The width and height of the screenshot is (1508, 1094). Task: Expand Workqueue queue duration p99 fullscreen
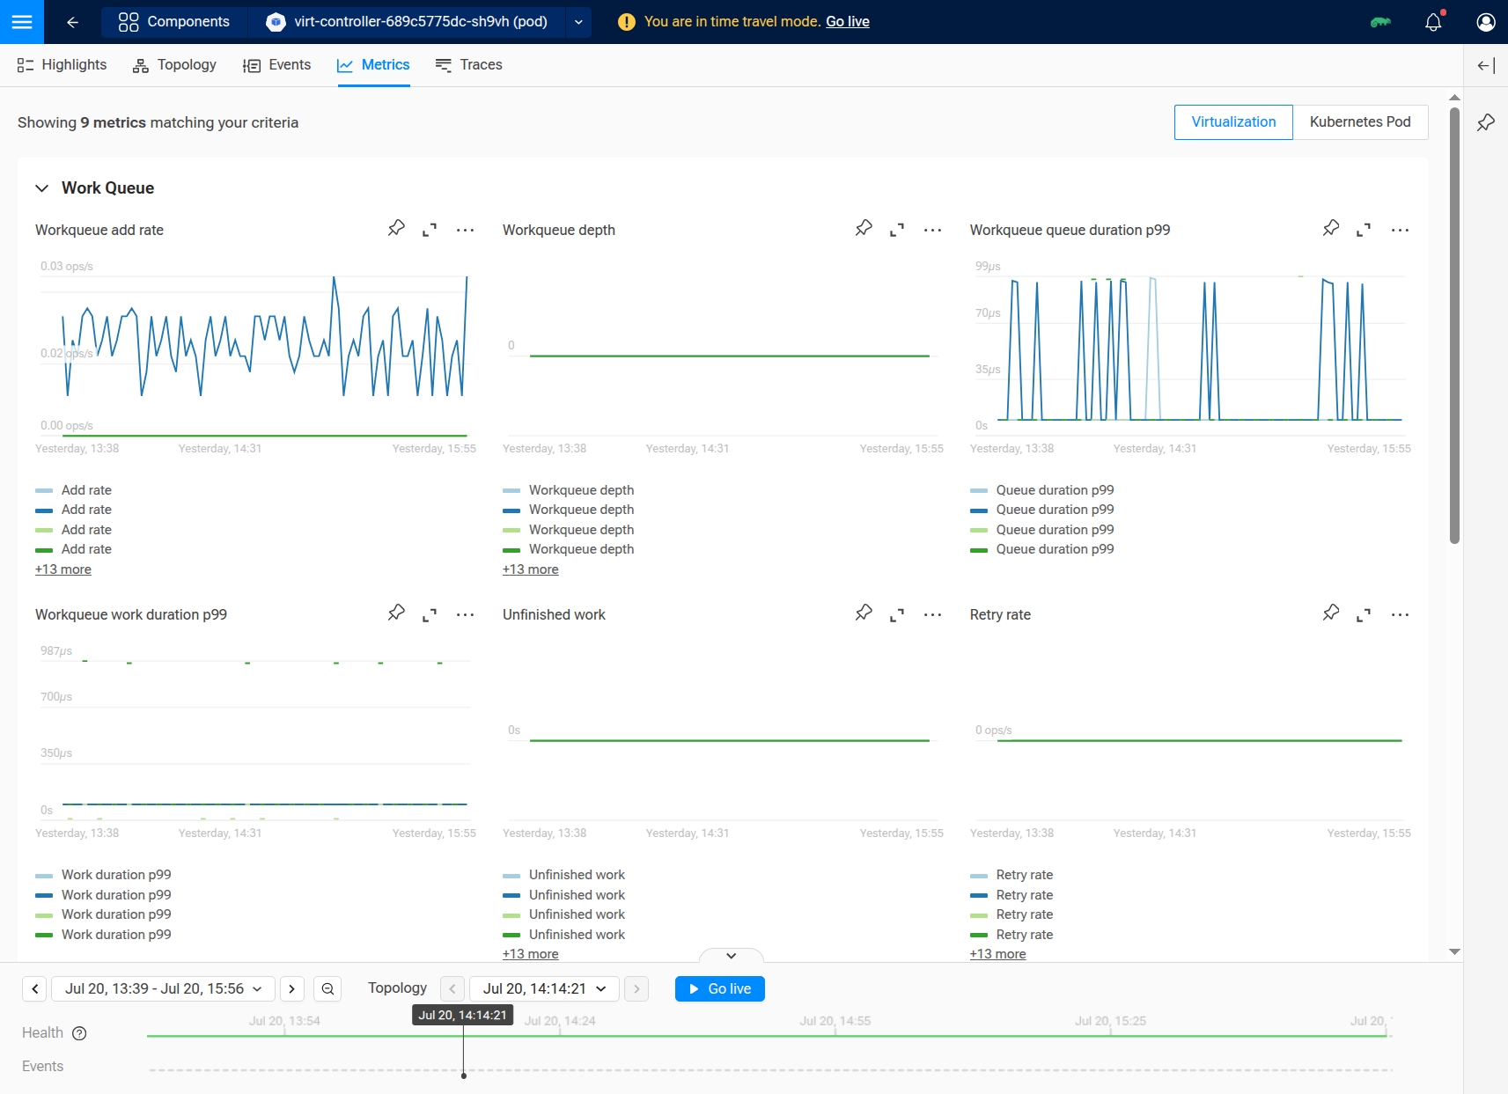[1364, 230]
